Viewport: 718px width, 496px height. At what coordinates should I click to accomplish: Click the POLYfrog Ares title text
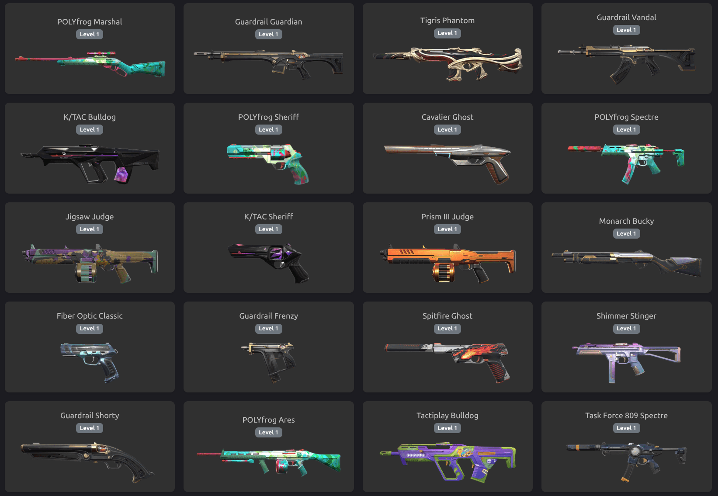(268, 420)
